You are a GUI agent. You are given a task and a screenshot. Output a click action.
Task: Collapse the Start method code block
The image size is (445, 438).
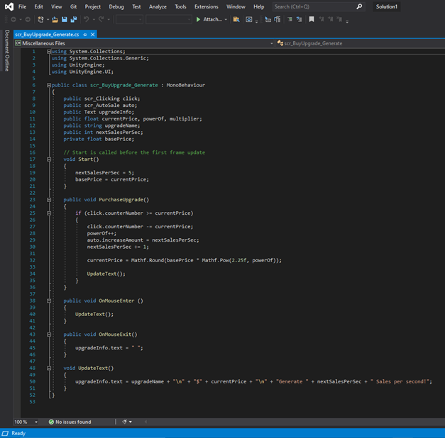click(49, 159)
